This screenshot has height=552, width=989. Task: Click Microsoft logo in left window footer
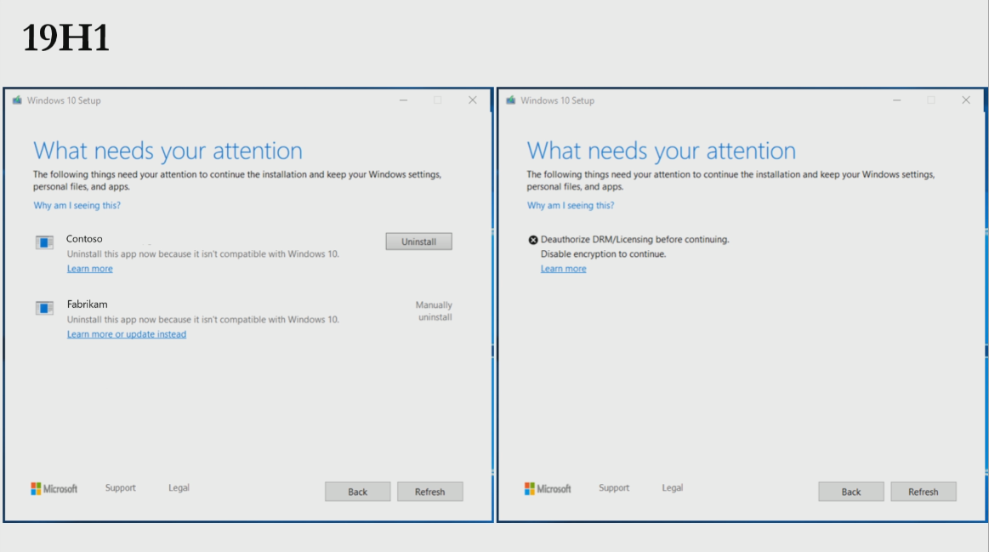[54, 488]
